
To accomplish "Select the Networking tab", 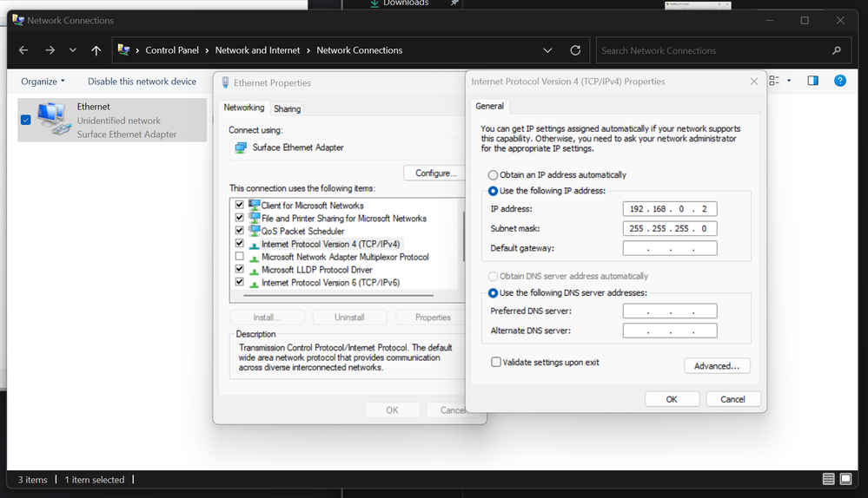I will click(x=244, y=108).
